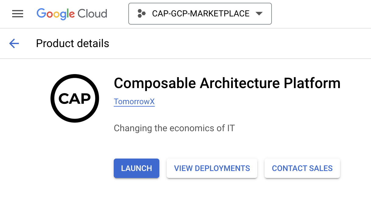Click the gray Cloud word in header
Image resolution: width=371 pixels, height=212 pixels.
coord(92,14)
